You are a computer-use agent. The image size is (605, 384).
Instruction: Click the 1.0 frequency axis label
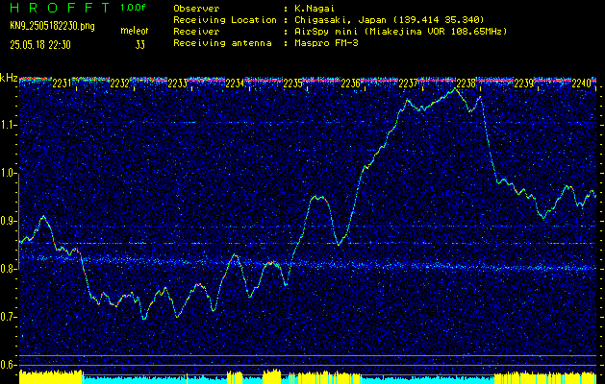[x=9, y=174]
